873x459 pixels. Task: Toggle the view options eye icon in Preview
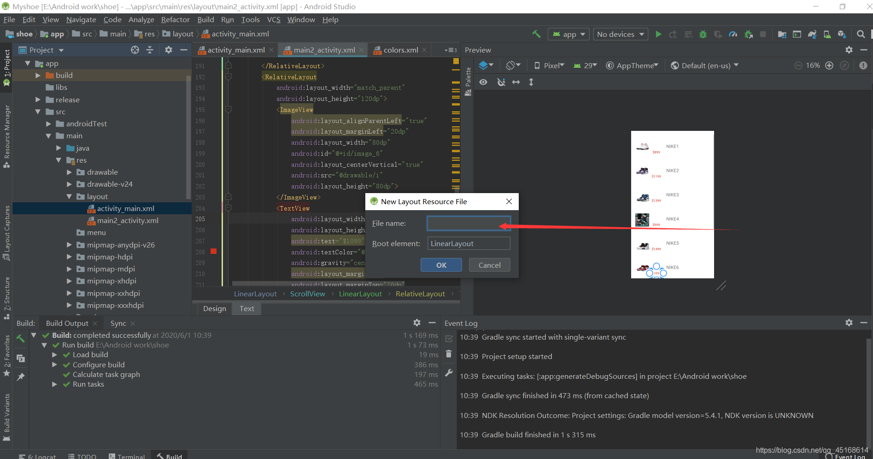pyautogui.click(x=483, y=82)
